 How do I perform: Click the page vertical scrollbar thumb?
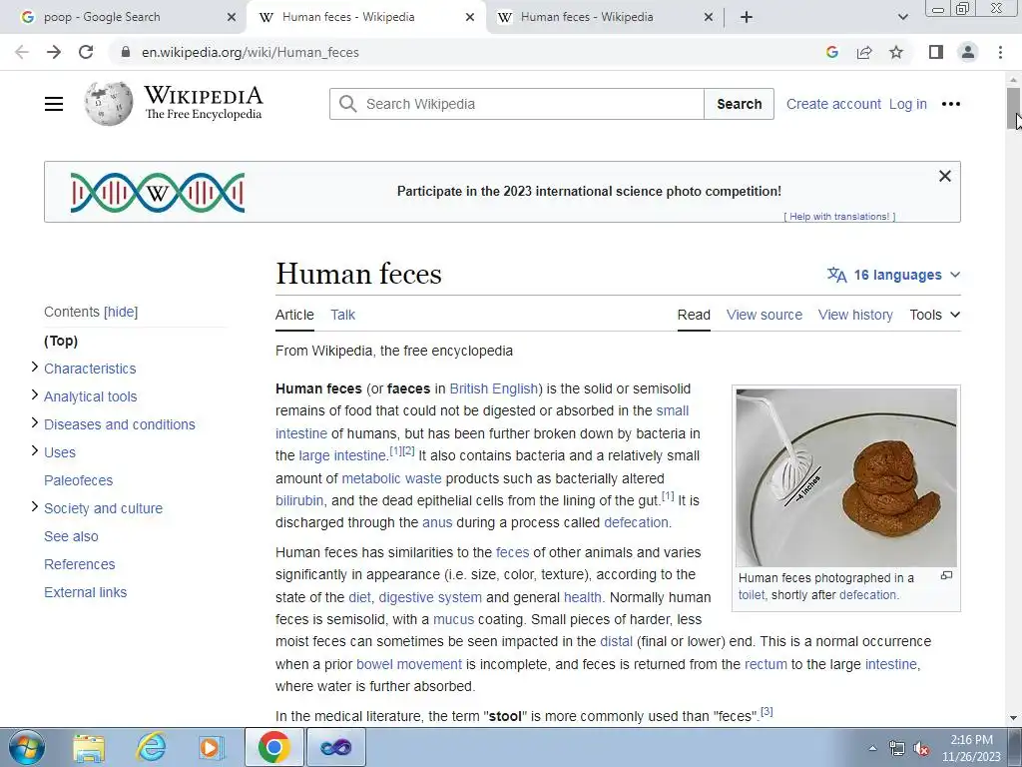pyautogui.click(x=1013, y=108)
